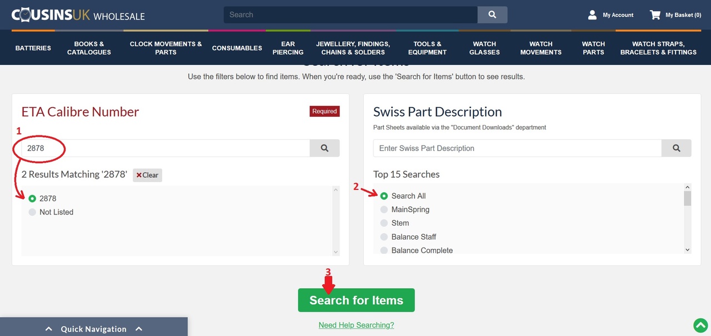The image size is (711, 336).
Task: Choose the Balance Staff radio option
Action: pos(384,237)
